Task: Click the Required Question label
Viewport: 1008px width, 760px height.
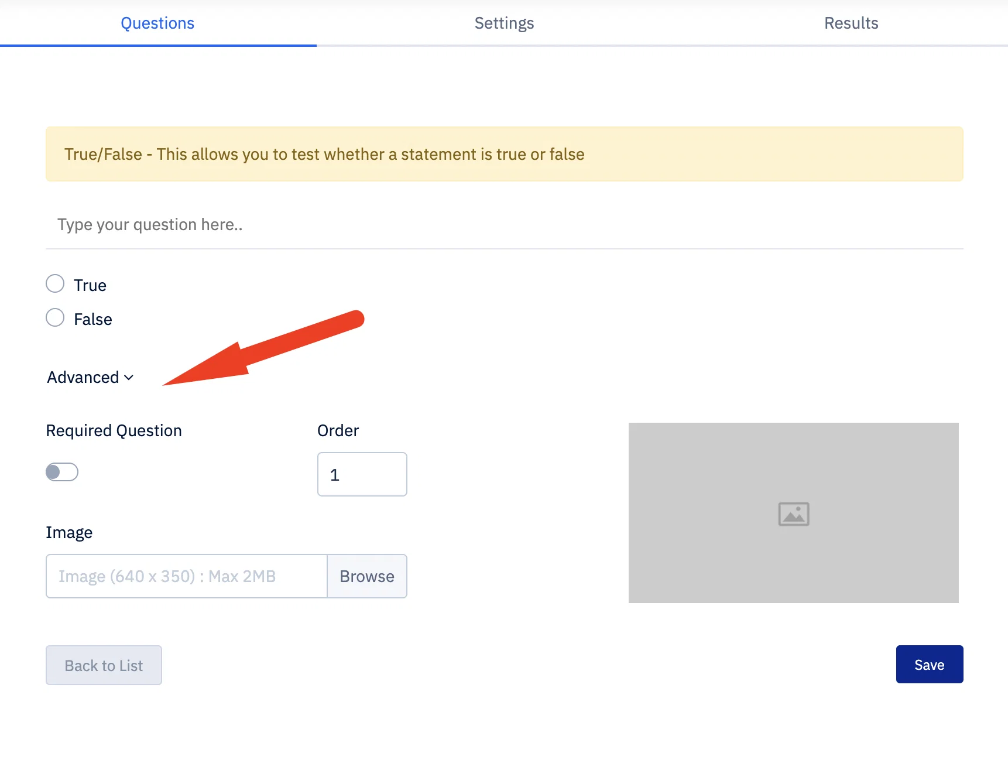Action: click(x=114, y=431)
